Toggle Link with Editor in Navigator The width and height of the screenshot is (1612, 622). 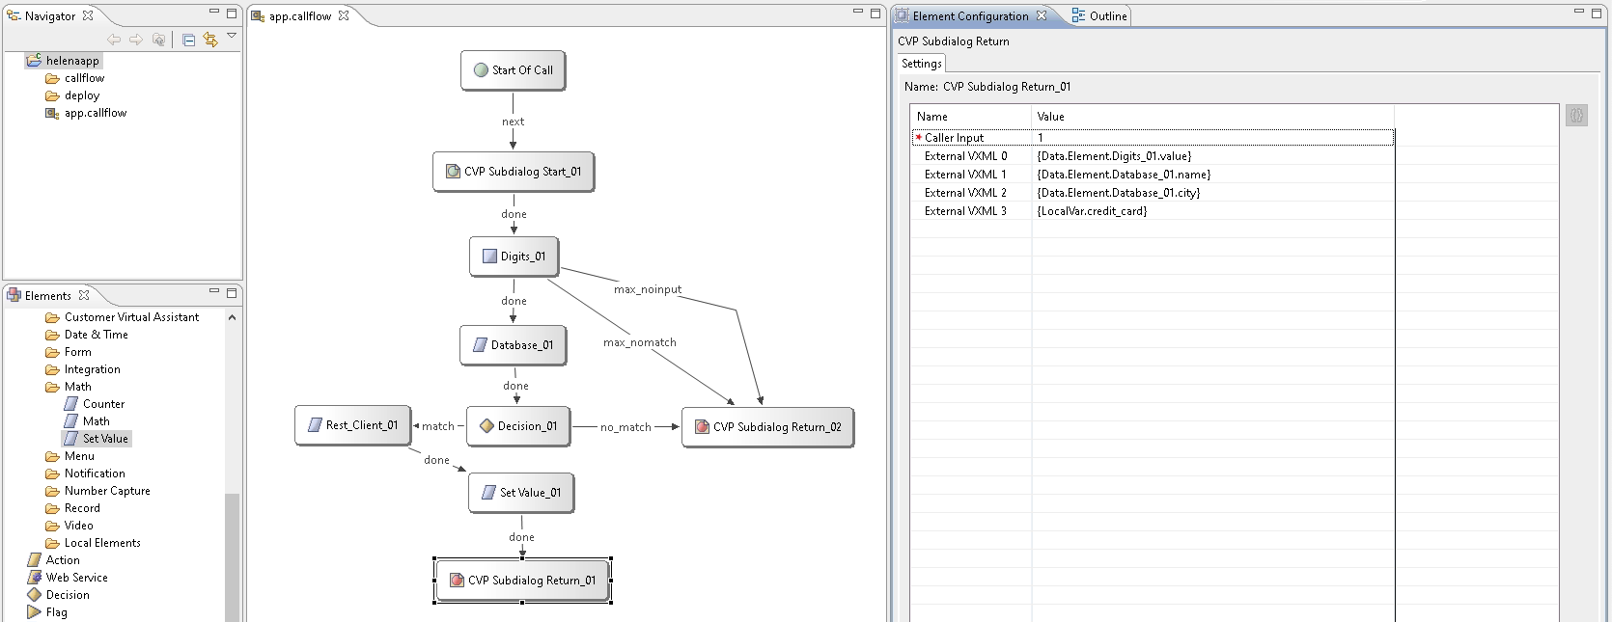tap(210, 40)
